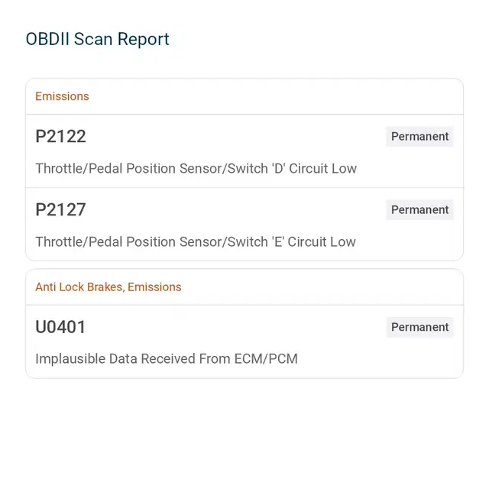Select the Emissions header of the first card
Viewport: 489px width, 489px height.
pyautogui.click(x=62, y=96)
